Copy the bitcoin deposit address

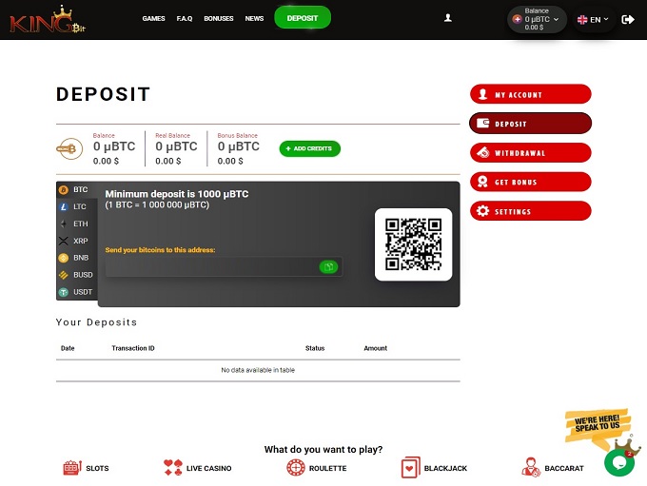tap(328, 267)
